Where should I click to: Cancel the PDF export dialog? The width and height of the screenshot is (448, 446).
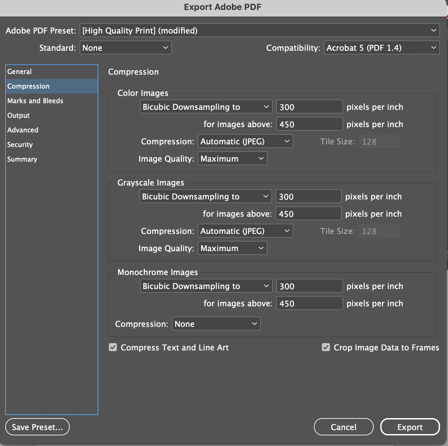click(x=343, y=427)
